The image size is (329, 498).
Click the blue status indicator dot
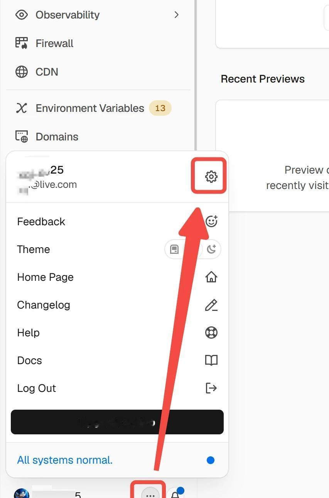pos(211,460)
